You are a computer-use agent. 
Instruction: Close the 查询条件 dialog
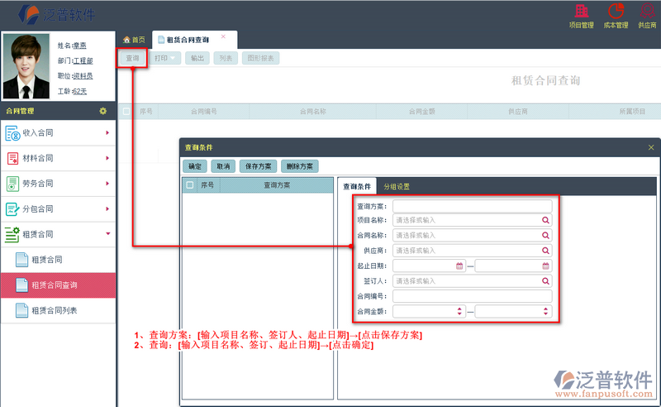click(x=651, y=147)
